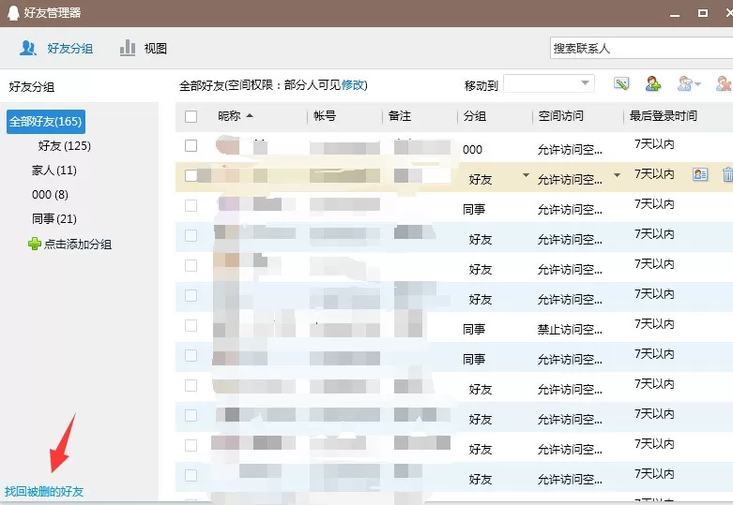Switch to the 视图 tab
The height and width of the screenshot is (505, 733).
point(144,48)
